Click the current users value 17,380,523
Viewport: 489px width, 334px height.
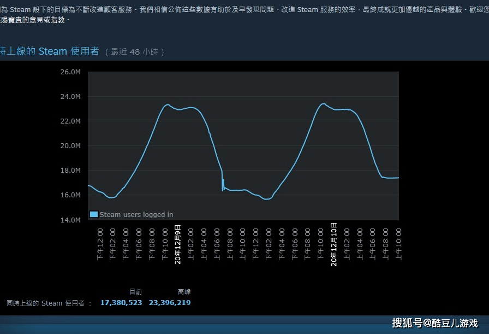[121, 303]
